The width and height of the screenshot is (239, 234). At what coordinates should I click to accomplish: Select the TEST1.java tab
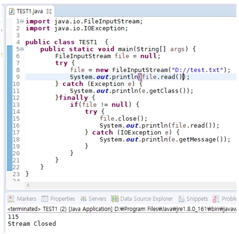tap(30, 11)
